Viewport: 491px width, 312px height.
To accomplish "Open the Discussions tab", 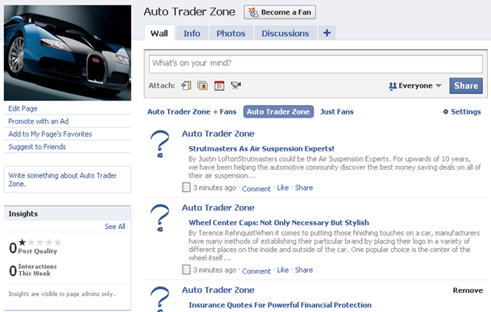I will pyautogui.click(x=285, y=33).
